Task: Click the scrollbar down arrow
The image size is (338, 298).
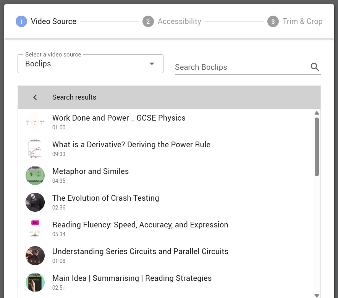Action: tap(317, 295)
